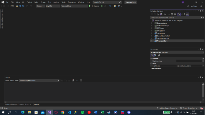Viewport: 205px width, 115px height.
Task: Toggle auto hide pin on Solution Explorer
Action: 200,11
